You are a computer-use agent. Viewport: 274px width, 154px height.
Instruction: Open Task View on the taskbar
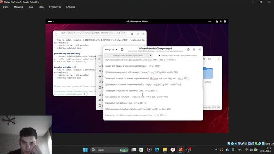pyautogui.click(x=134, y=150)
